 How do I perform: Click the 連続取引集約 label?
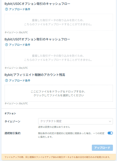click(x=12, y=133)
